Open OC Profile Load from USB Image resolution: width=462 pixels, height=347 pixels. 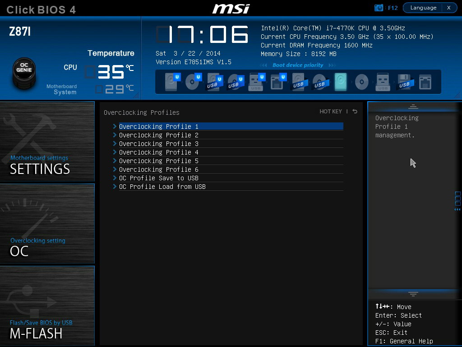231,186
